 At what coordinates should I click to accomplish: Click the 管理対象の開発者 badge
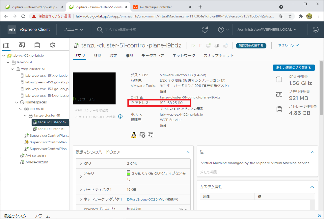251,45
